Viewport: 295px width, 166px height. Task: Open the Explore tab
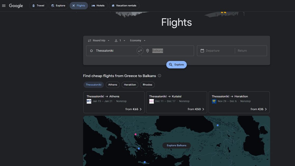58,6
